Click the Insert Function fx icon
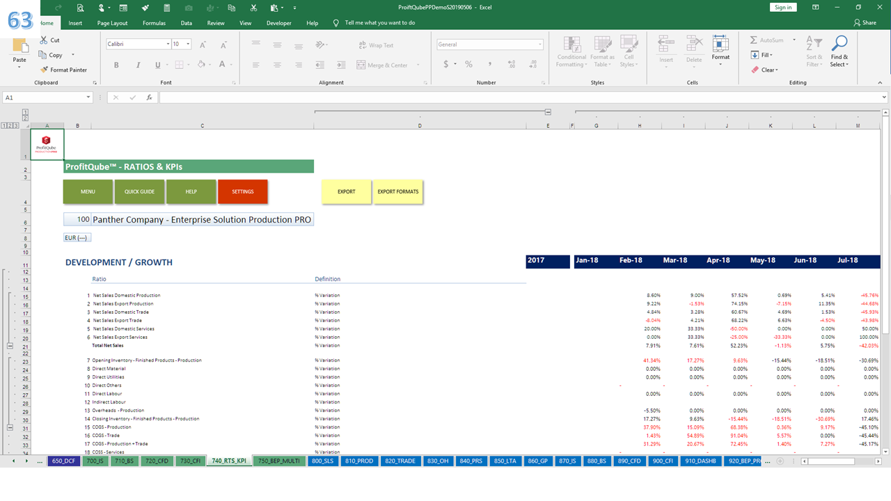This screenshot has width=891, height=501. point(149,98)
